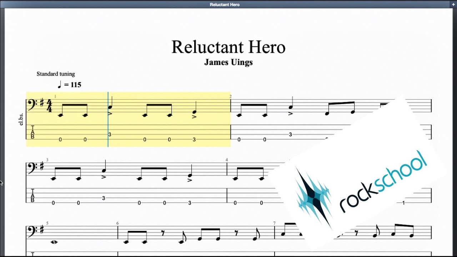Viewport: 457px width, 257px height.
Task: Click measure number 4
Action: click(226, 160)
